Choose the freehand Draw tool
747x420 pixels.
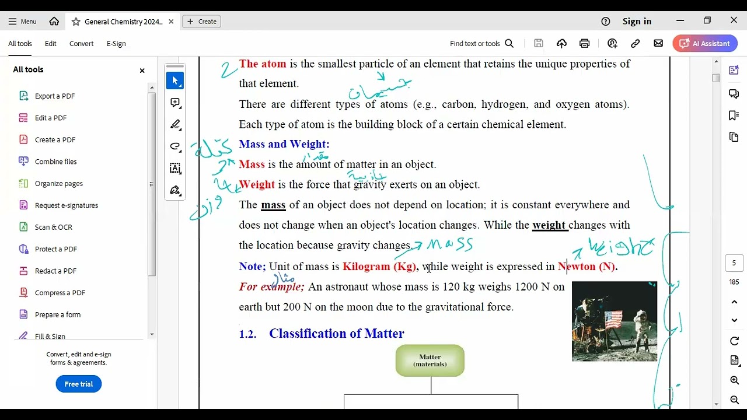pyautogui.click(x=175, y=146)
